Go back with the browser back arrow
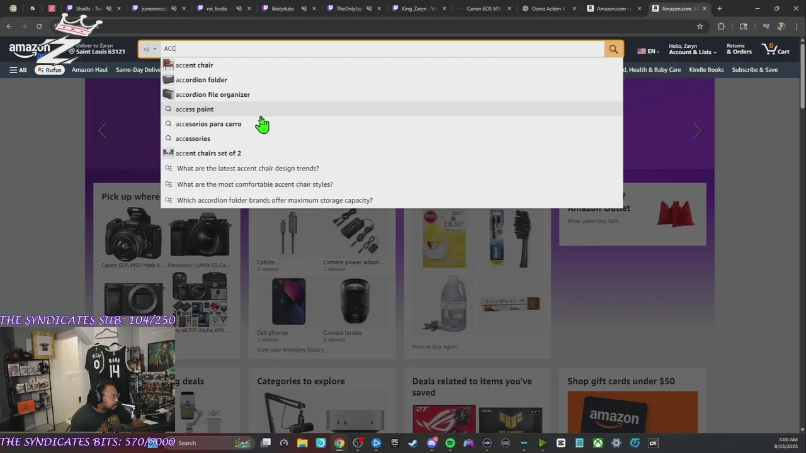806x453 pixels. pyautogui.click(x=9, y=26)
